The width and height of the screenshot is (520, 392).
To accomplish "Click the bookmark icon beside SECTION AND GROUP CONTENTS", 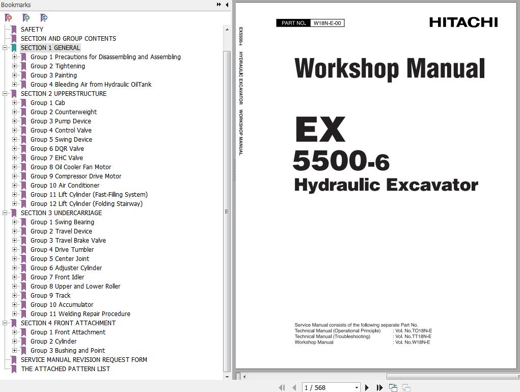I will coord(14,39).
